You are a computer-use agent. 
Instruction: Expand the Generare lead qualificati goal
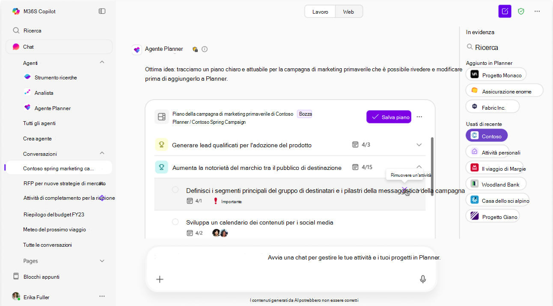point(419,145)
